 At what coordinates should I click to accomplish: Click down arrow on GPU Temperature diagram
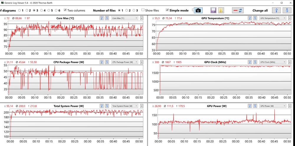point(254,18)
